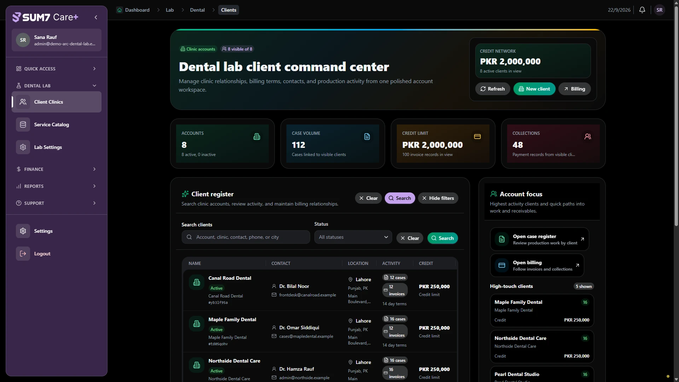Image resolution: width=679 pixels, height=382 pixels.
Task: Click the Clinic accounts tag
Action: point(198,49)
